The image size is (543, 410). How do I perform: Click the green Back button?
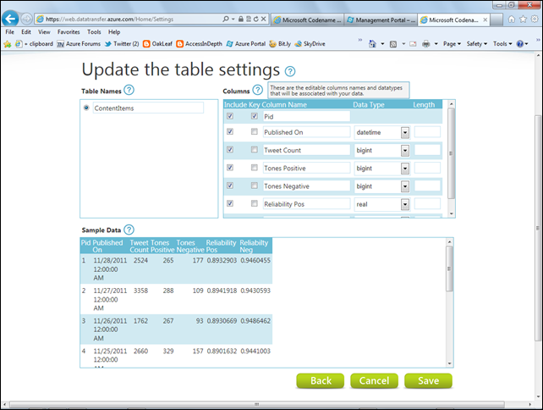click(321, 380)
